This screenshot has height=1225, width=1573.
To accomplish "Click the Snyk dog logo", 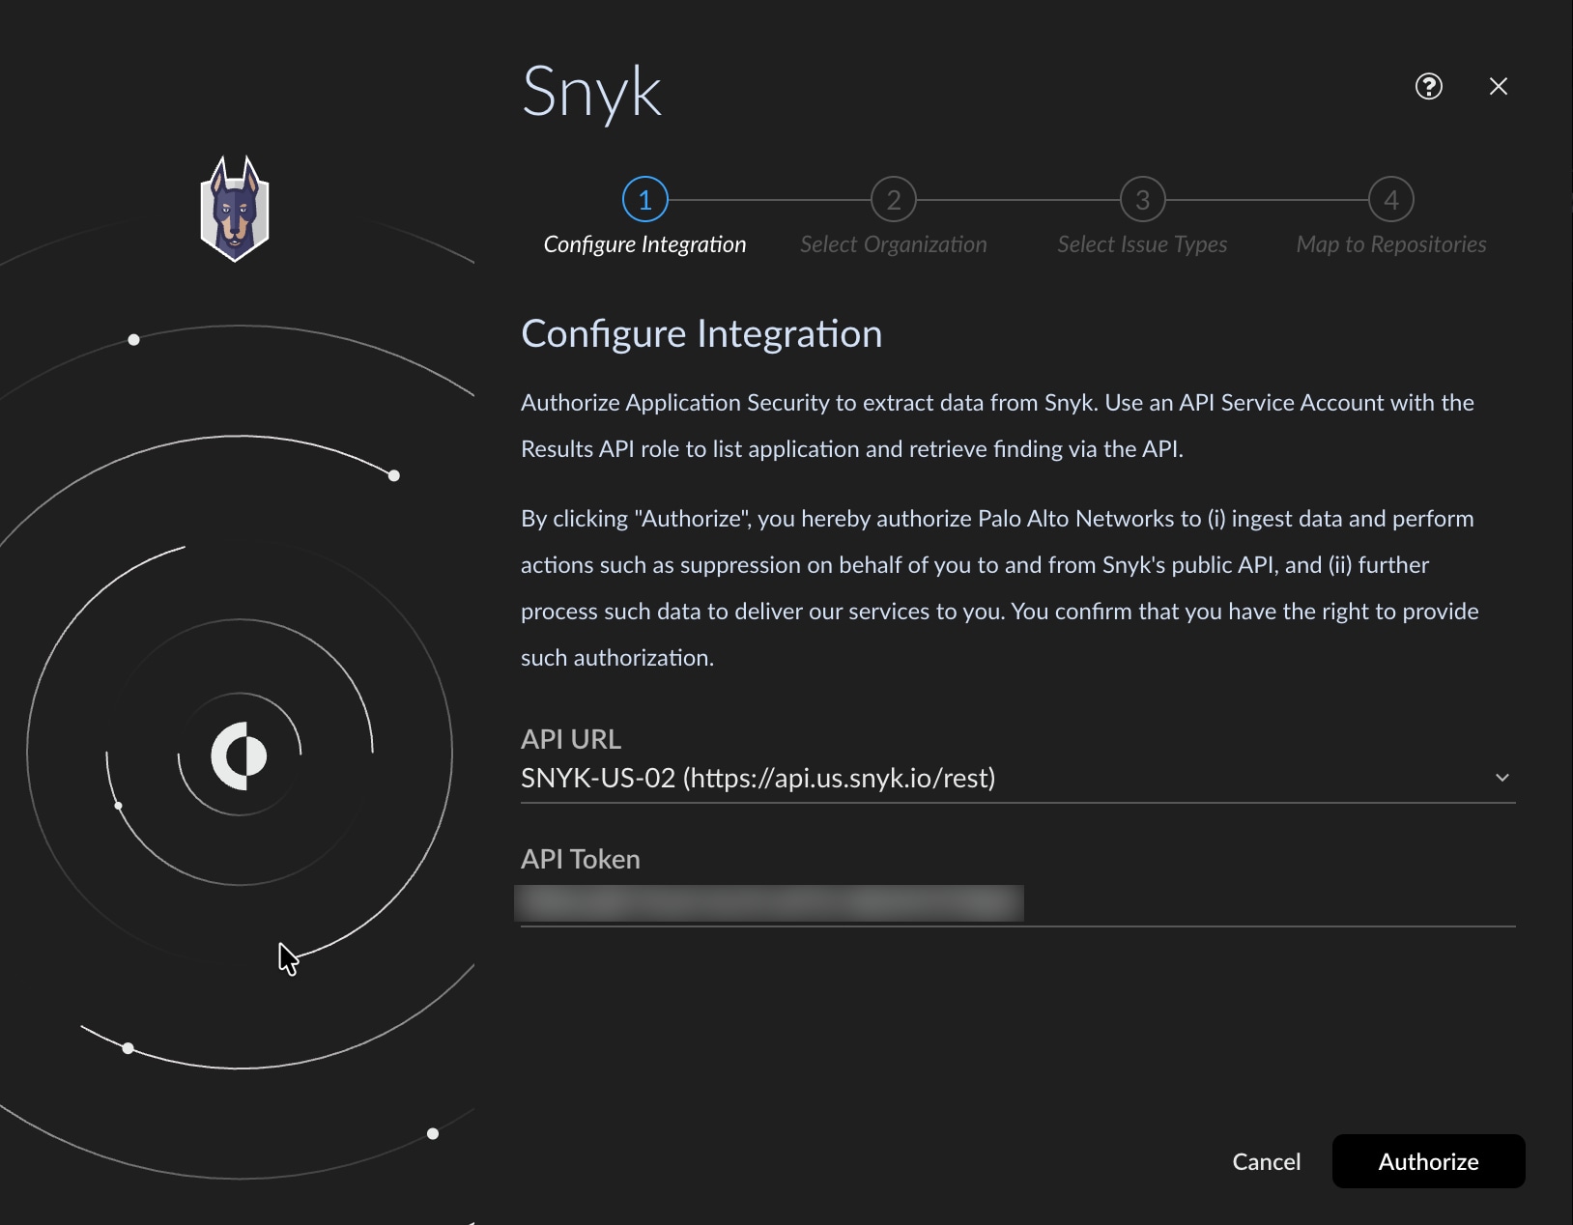I will click(235, 209).
